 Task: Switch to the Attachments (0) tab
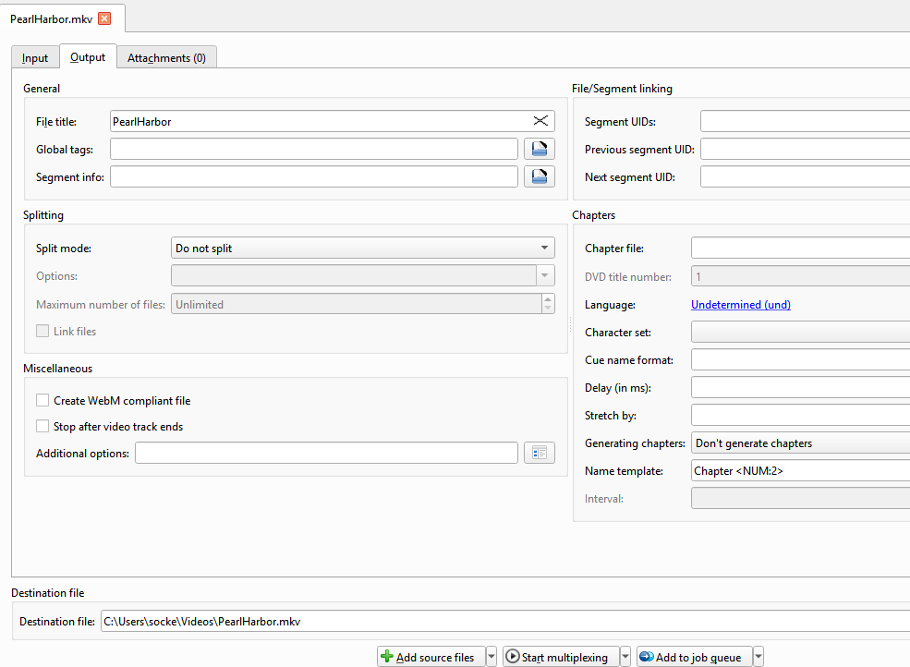click(x=166, y=57)
